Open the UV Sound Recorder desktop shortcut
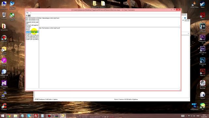209x118 pixels. pos(202,85)
